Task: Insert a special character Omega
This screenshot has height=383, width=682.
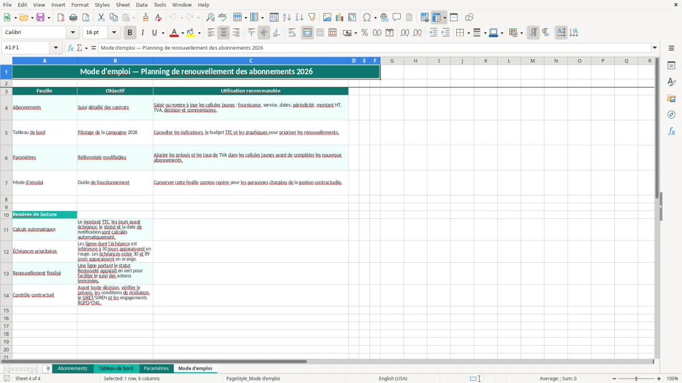Action: coord(367,18)
